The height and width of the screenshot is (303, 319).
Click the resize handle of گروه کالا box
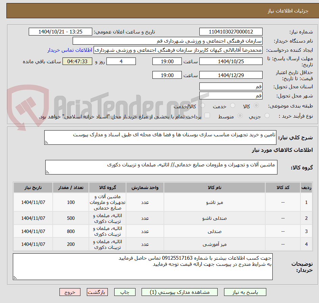point(47,172)
